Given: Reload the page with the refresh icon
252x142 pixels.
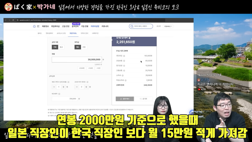Looking at the screenshot, I should 13,20.
